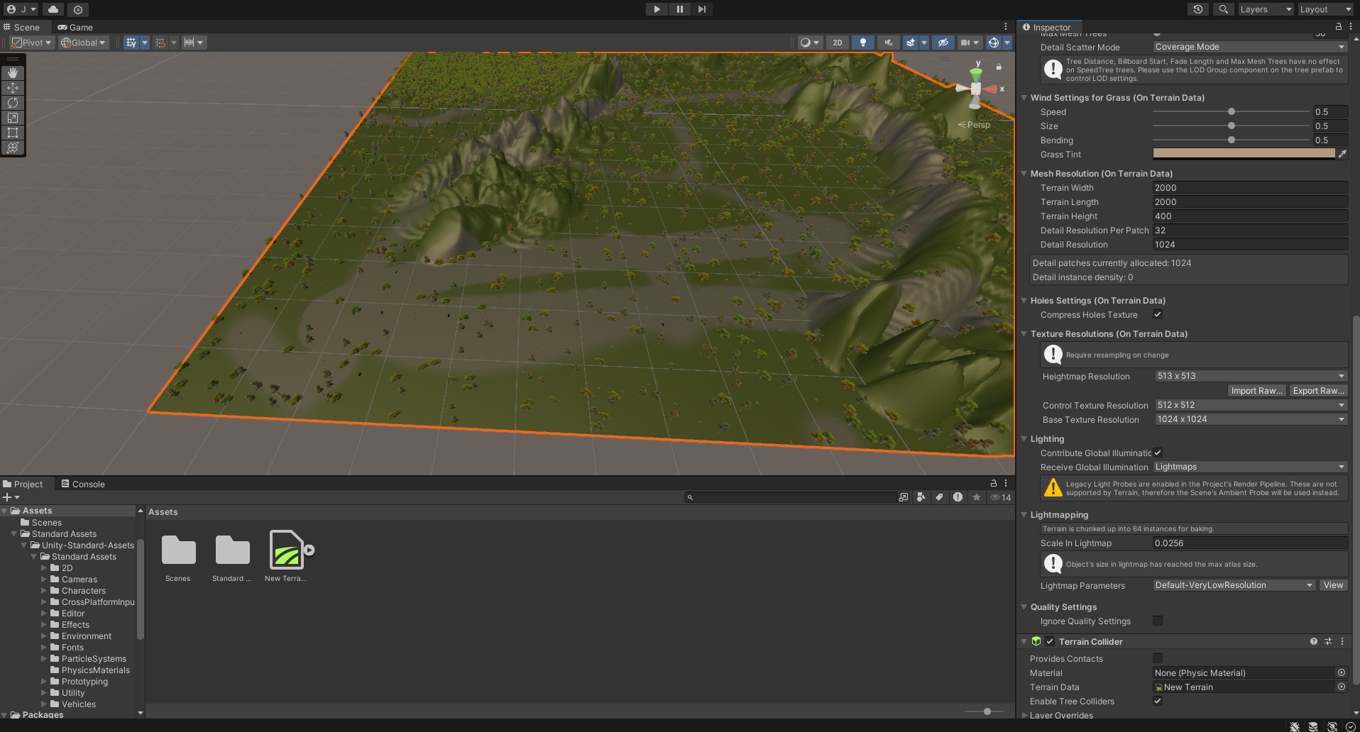Click the Import Raw button
This screenshot has width=1360, height=732.
pos(1256,391)
